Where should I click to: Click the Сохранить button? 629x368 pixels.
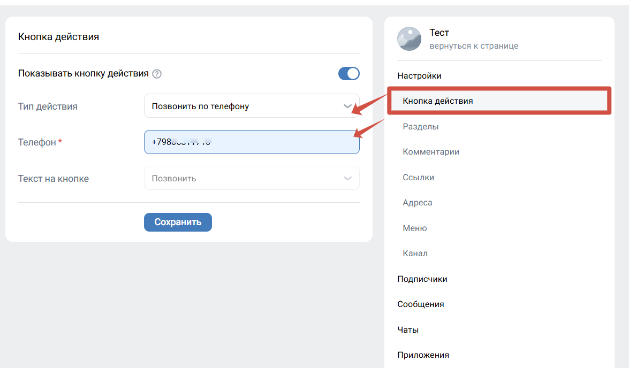point(178,222)
